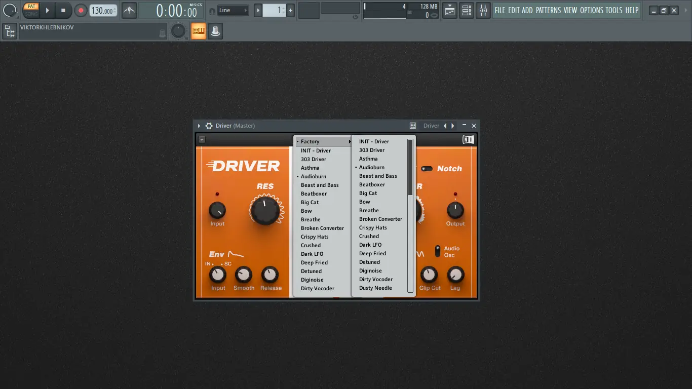Go to the previous Driver preset

point(445,126)
